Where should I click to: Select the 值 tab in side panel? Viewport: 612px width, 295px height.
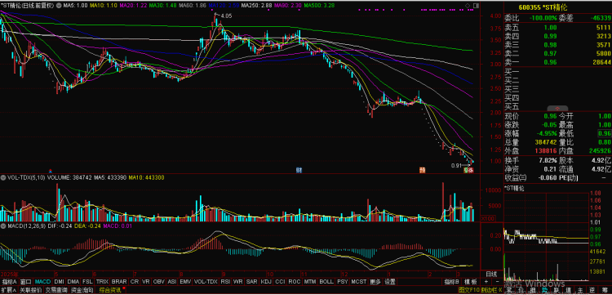click(x=568, y=290)
